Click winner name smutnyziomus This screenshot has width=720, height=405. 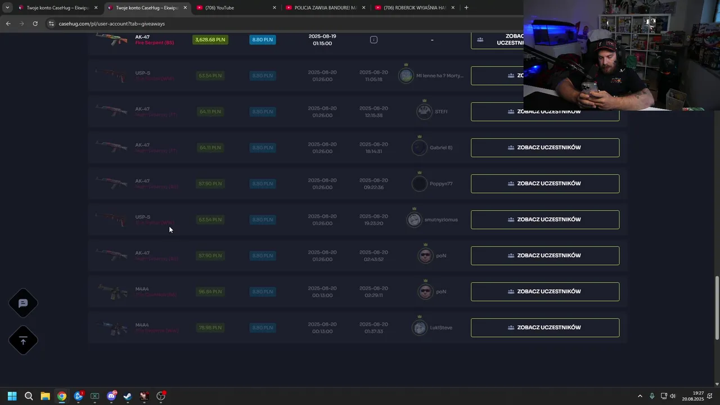pos(441,219)
